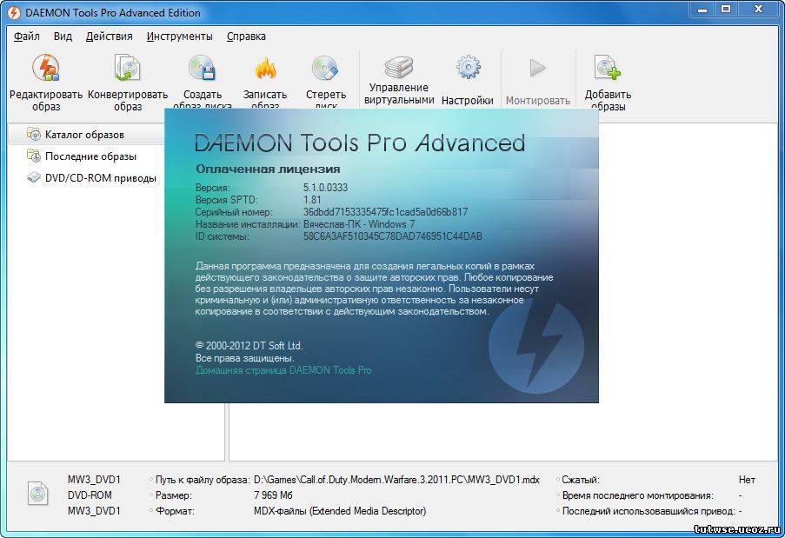
Task: Click Последний использовавшийся привод label
Action: coord(649,511)
